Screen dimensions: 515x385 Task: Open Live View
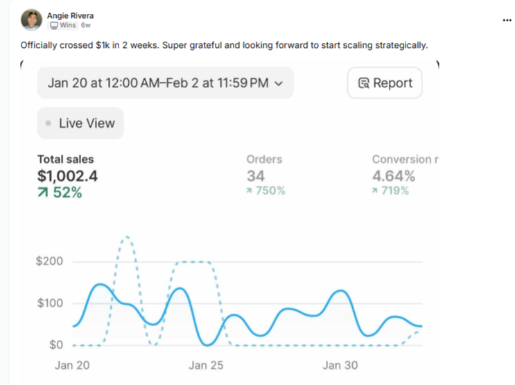click(80, 123)
